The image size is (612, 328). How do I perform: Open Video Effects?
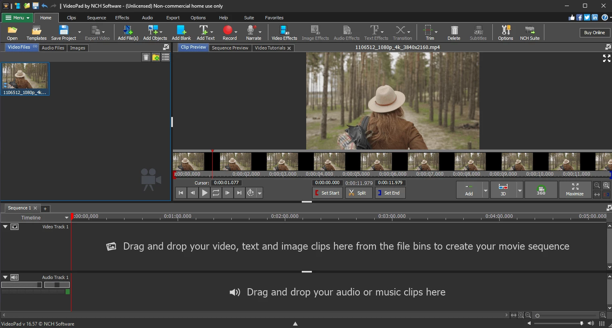coord(284,33)
